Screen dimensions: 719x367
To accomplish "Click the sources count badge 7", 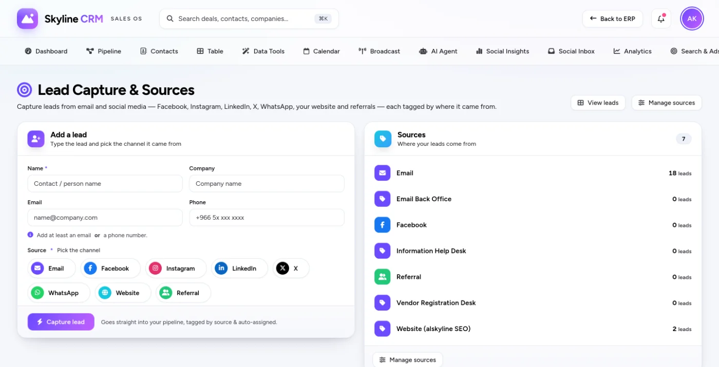I will click(x=684, y=139).
